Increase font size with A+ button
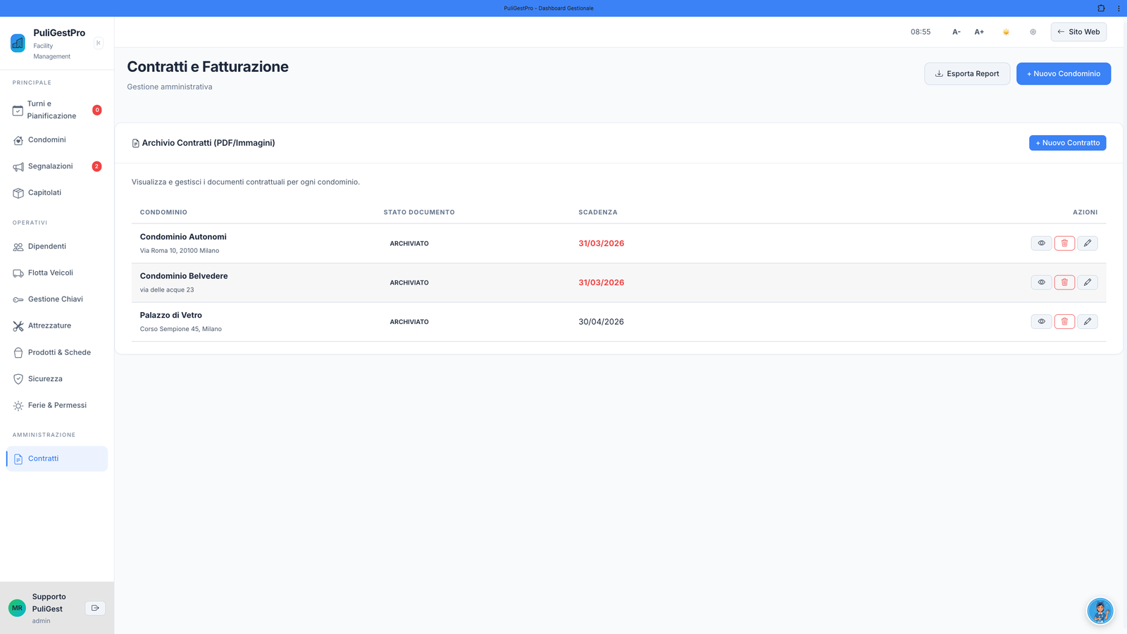 click(979, 32)
